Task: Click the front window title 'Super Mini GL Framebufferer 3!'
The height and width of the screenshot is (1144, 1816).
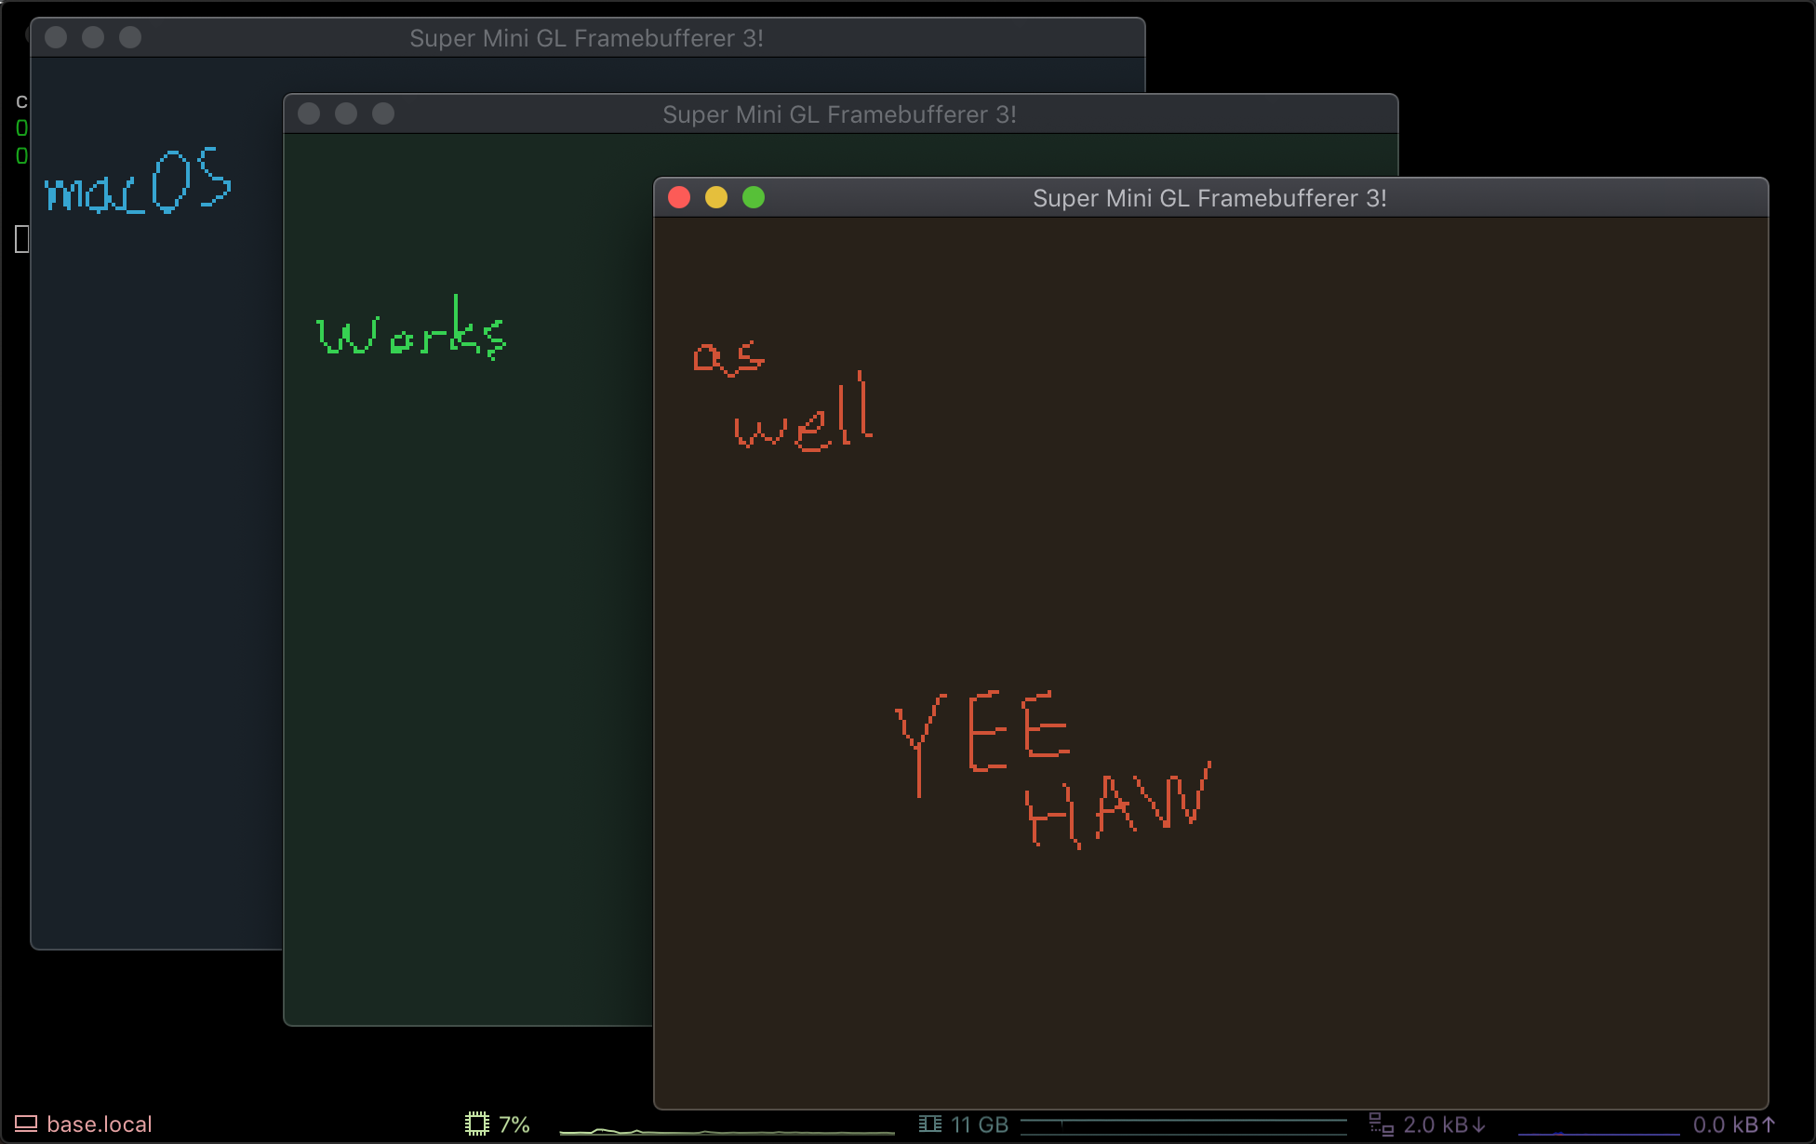Action: tap(1209, 198)
